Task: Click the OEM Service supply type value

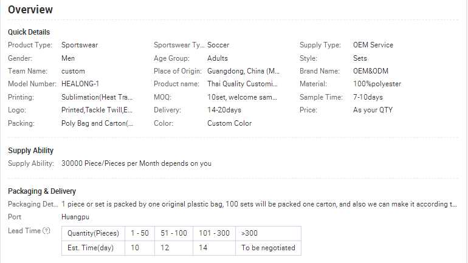Action: [373, 45]
